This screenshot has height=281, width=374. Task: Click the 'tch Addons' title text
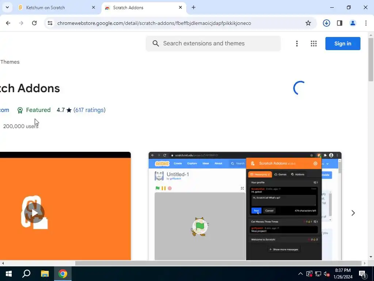[x=30, y=88]
